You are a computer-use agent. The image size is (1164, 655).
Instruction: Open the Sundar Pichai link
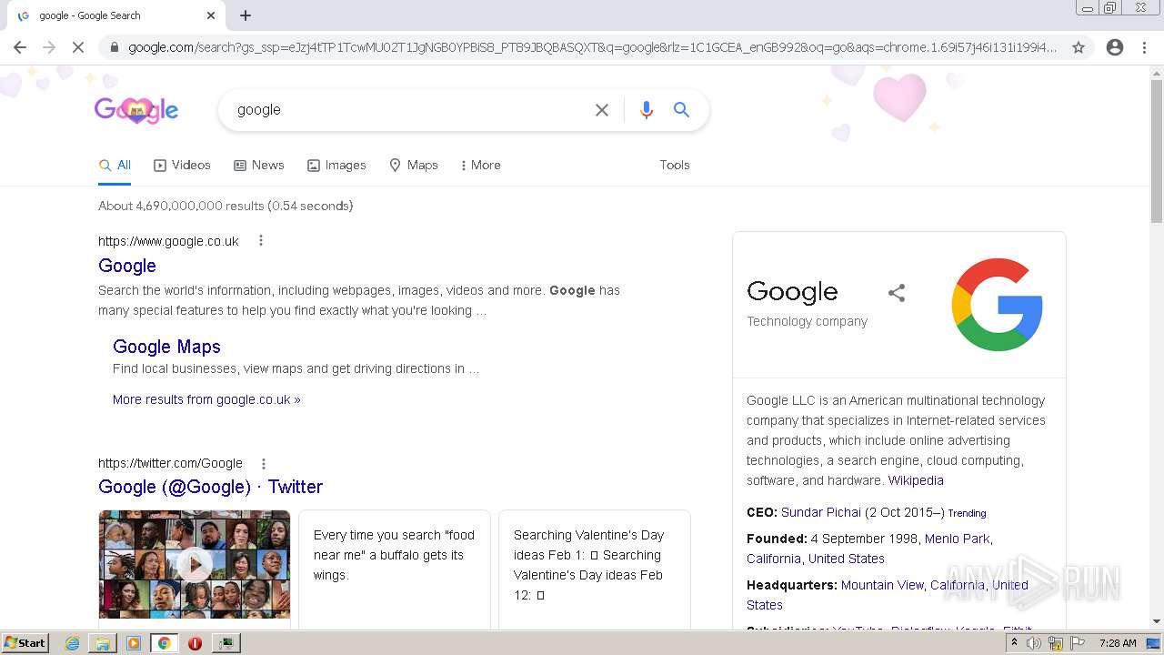pyautogui.click(x=821, y=512)
